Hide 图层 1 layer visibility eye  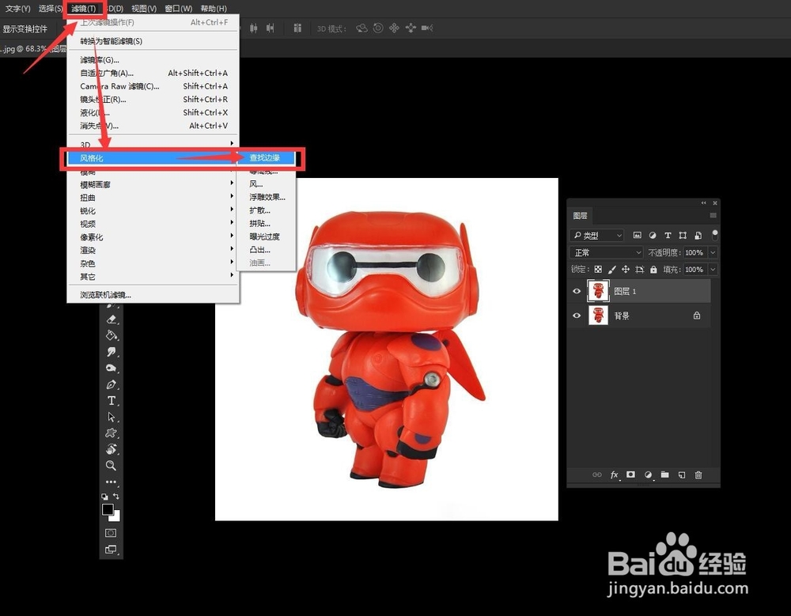tap(577, 291)
